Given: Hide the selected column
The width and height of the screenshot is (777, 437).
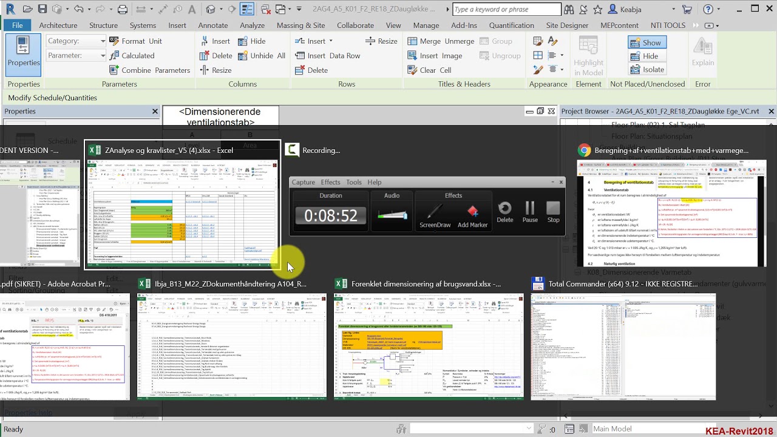Looking at the screenshot, I should click(252, 41).
